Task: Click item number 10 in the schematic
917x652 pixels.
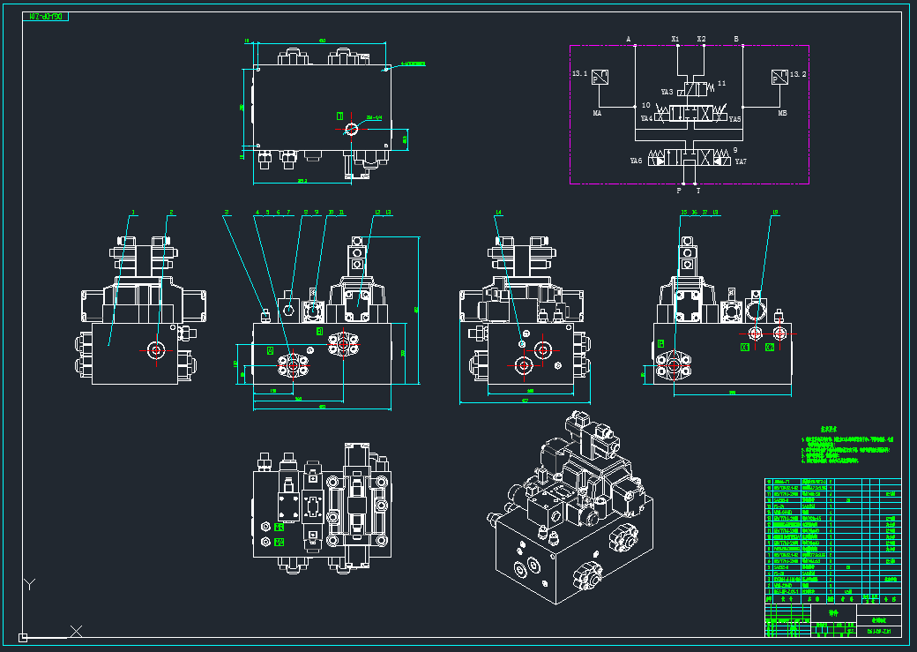Action: click(x=645, y=105)
